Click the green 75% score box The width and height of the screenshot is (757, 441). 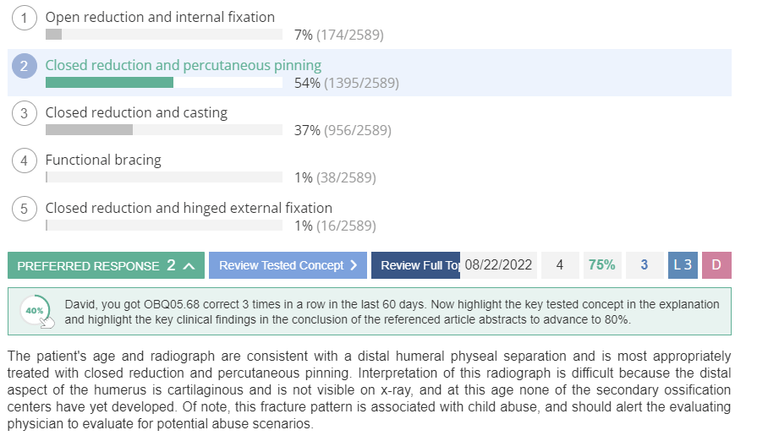point(602,265)
